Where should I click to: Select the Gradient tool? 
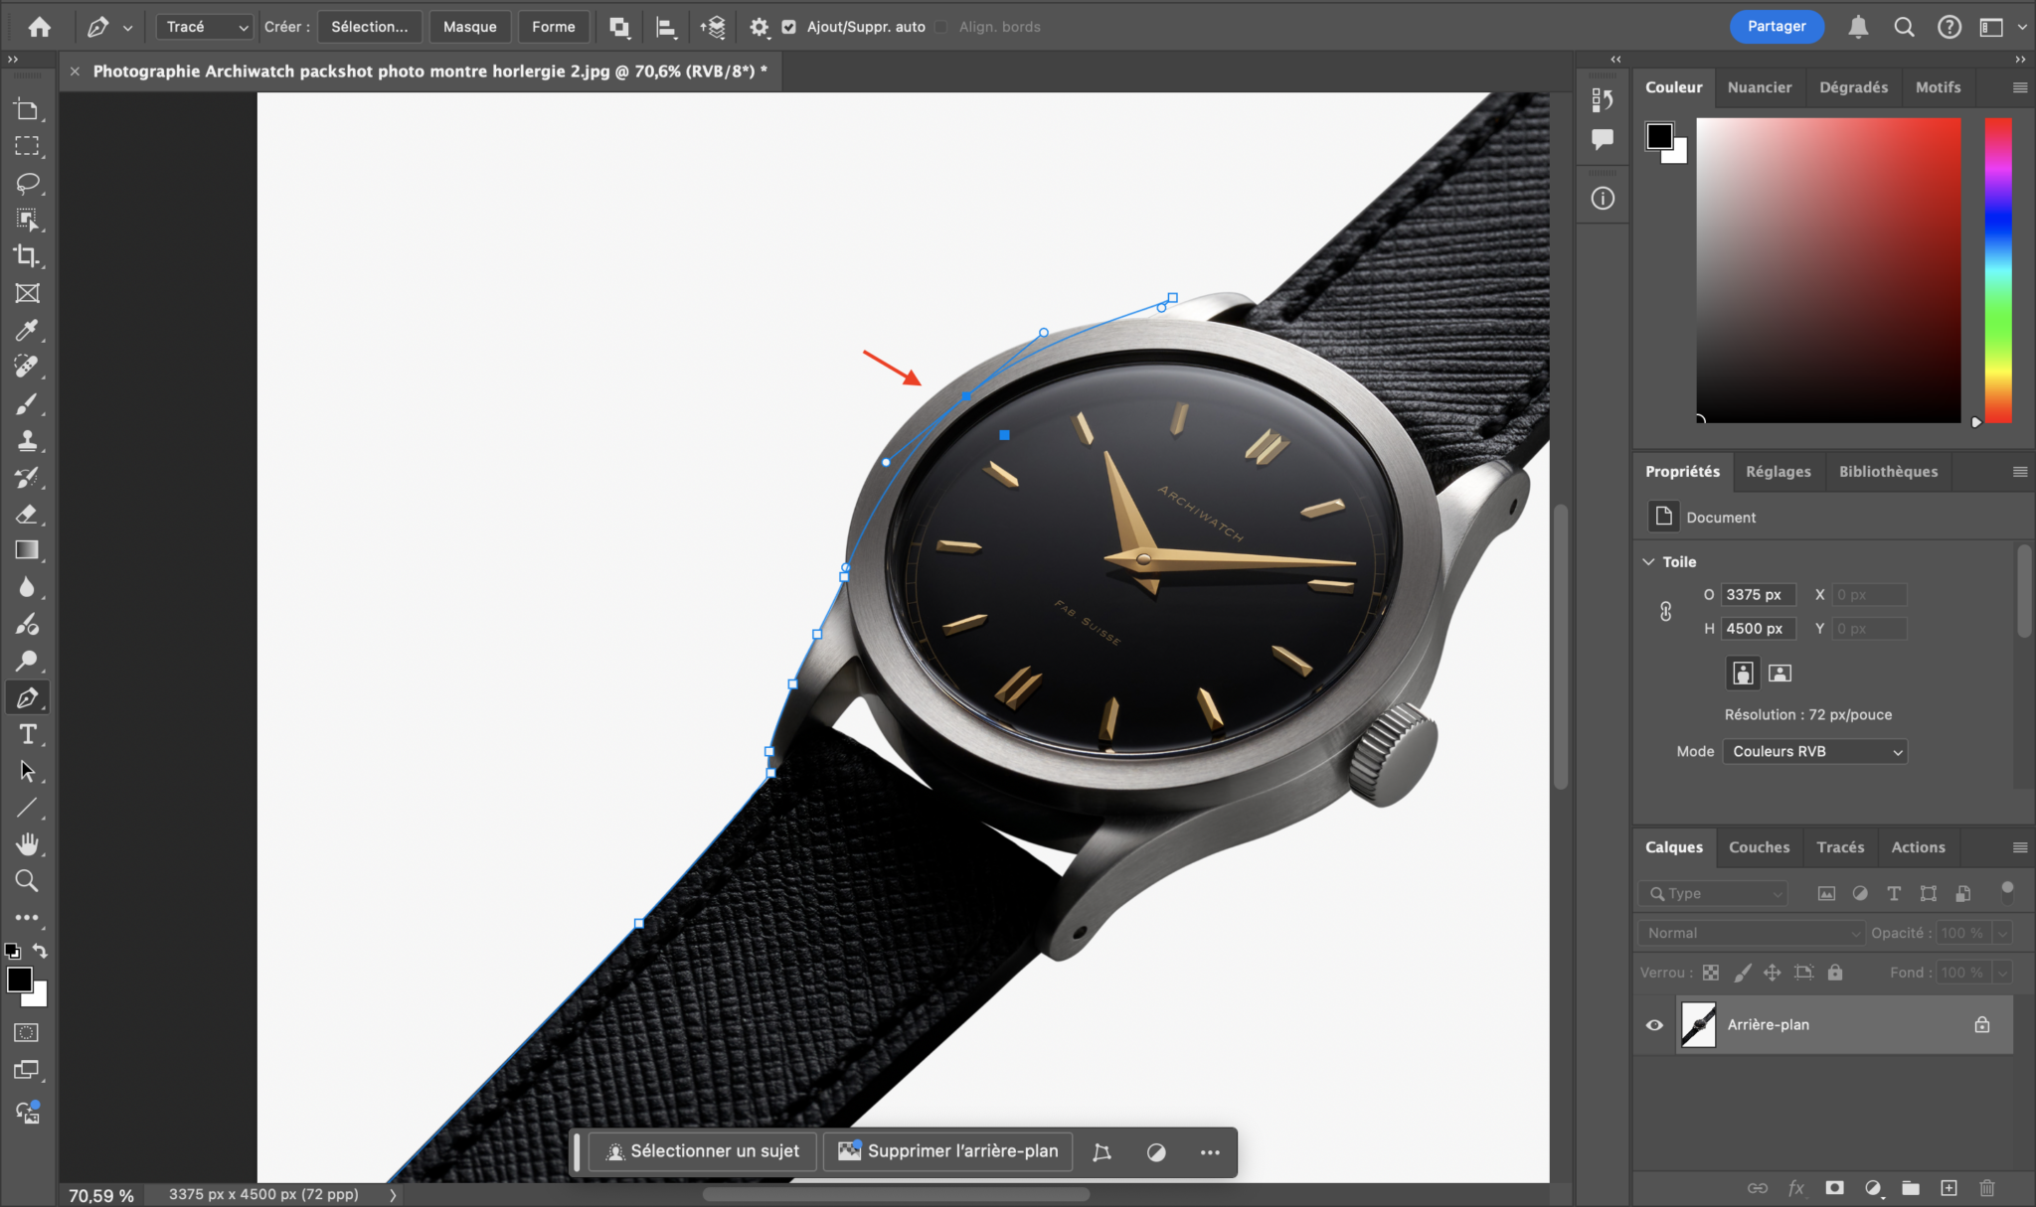pos(27,550)
